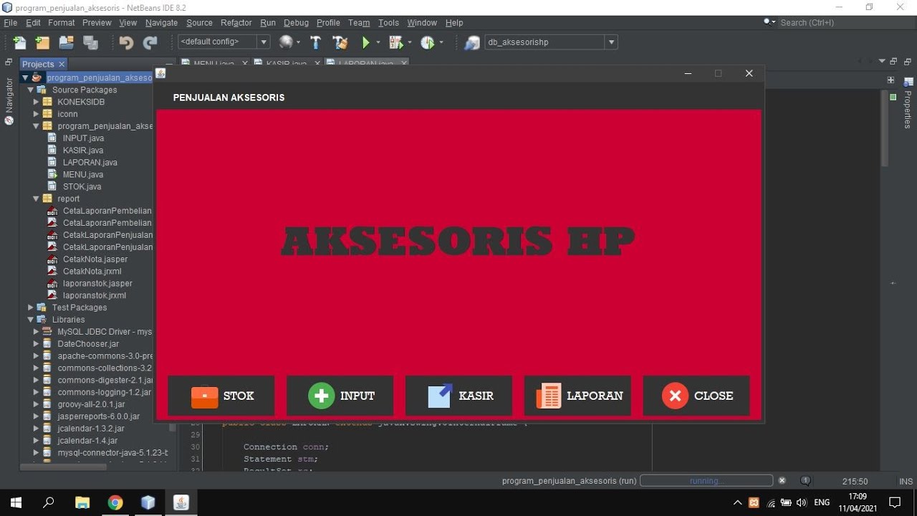Image resolution: width=917 pixels, height=516 pixels.
Task: Run the project with green play icon
Action: (365, 42)
